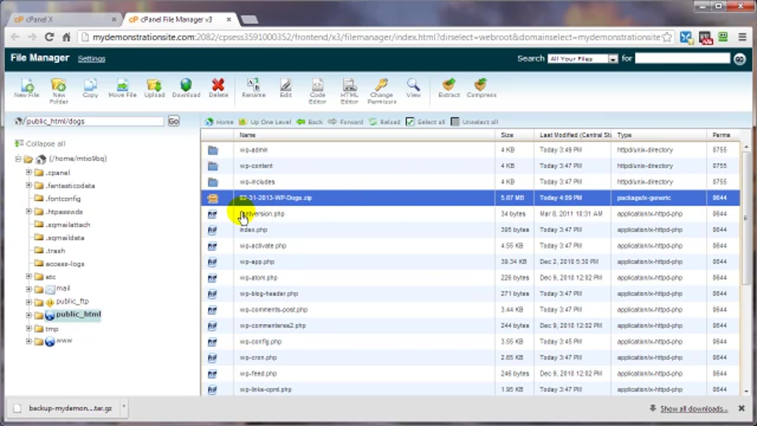Viewport: 757px width, 426px height.
Task: Click the search go button
Action: pos(739,59)
